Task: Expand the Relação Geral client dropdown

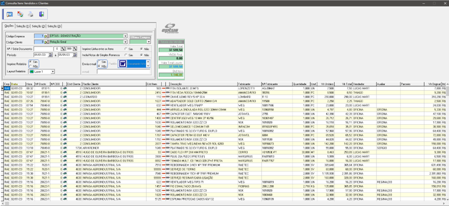Action: coord(125,42)
